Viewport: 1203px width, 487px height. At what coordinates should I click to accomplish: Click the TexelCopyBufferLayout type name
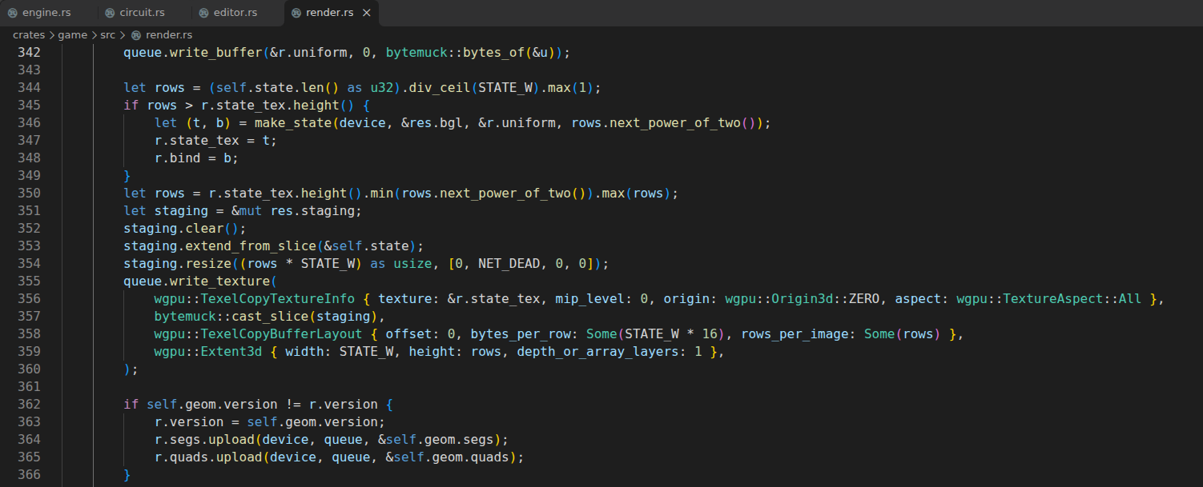[x=278, y=333]
